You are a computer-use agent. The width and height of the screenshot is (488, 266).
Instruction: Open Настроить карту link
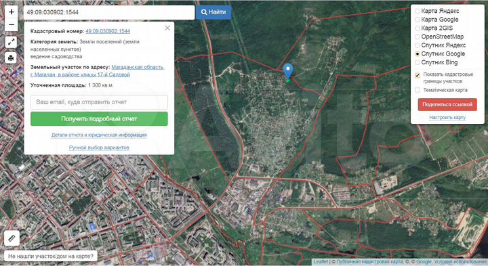[447, 118]
